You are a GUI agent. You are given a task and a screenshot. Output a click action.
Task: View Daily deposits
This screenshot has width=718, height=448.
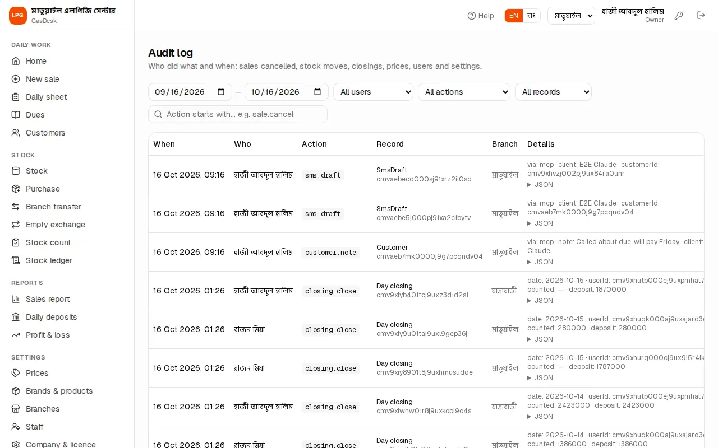(67, 317)
